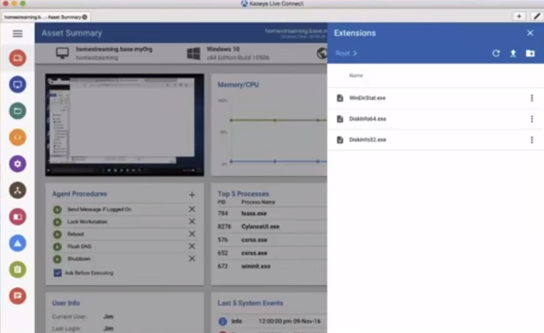Expand the Root breadcrumb chevron
This screenshot has height=333, width=544.
pyautogui.click(x=355, y=53)
